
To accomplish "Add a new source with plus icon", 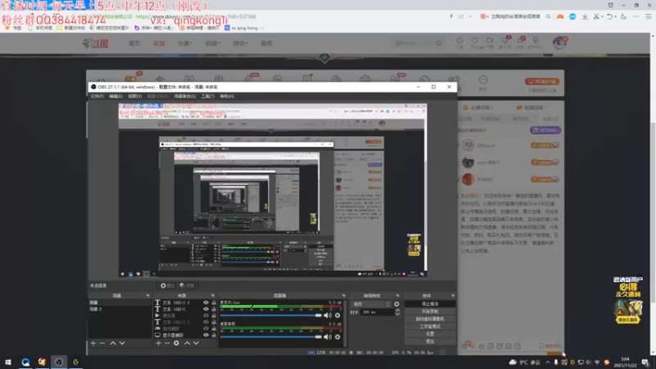I will 158,343.
